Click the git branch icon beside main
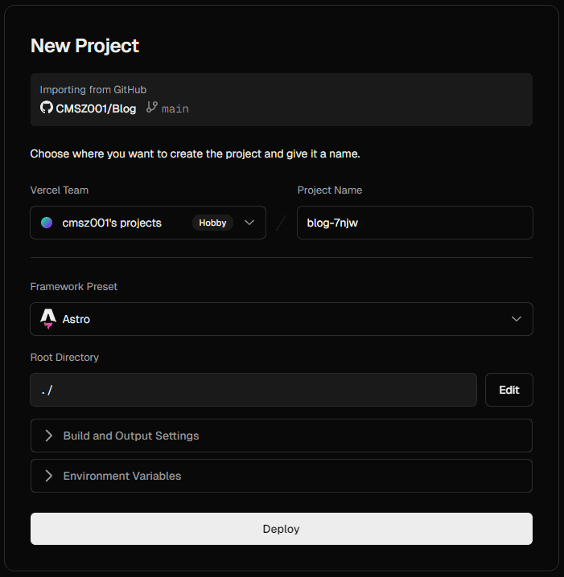564x577 pixels. [152, 108]
